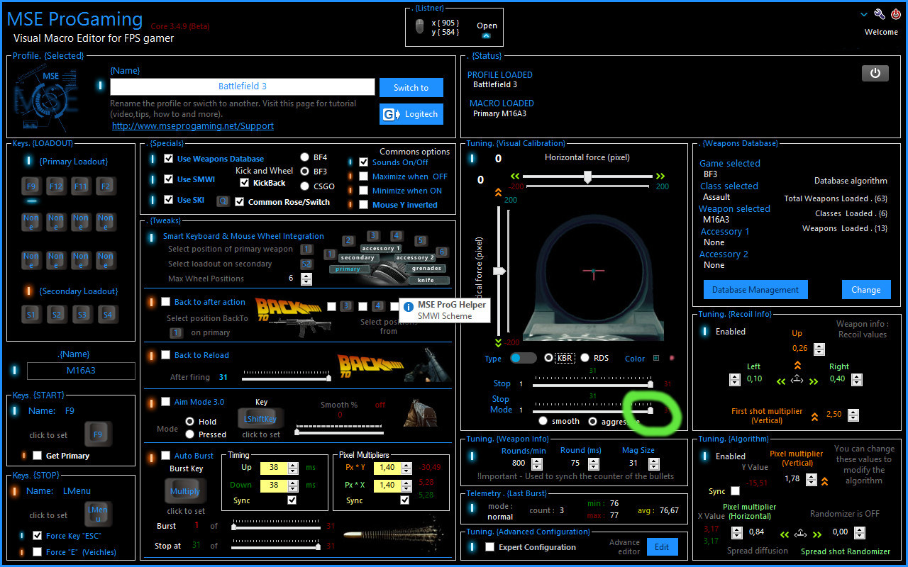Screen dimensions: 908x567
Task: Click the LShiftKey button for Aim Mode
Action: [x=260, y=419]
